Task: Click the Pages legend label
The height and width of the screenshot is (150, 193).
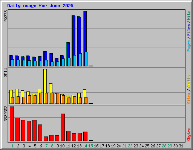Action: [x=188, y=46]
